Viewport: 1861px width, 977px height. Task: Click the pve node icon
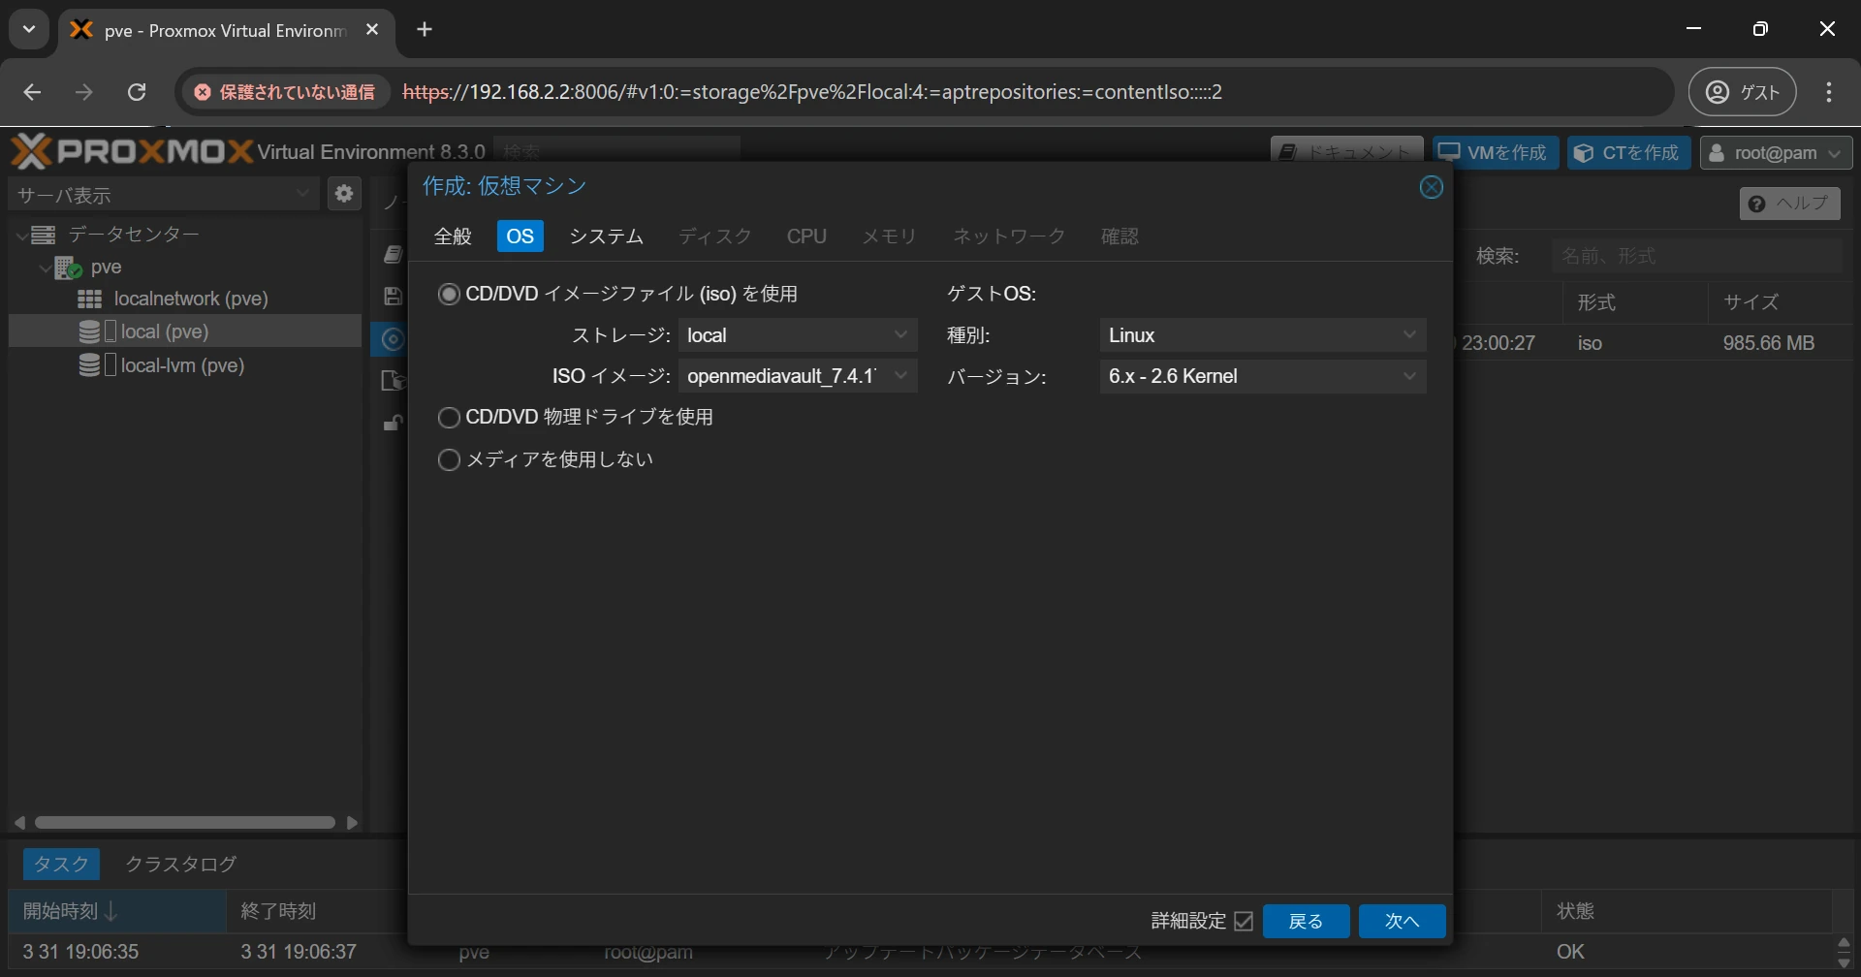point(68,267)
